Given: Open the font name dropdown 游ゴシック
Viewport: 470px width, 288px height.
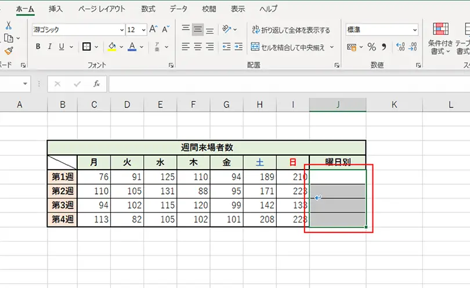Looking at the screenshot, I should (x=122, y=30).
